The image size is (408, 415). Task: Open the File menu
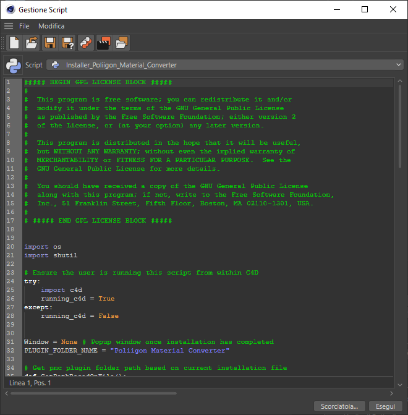point(24,26)
